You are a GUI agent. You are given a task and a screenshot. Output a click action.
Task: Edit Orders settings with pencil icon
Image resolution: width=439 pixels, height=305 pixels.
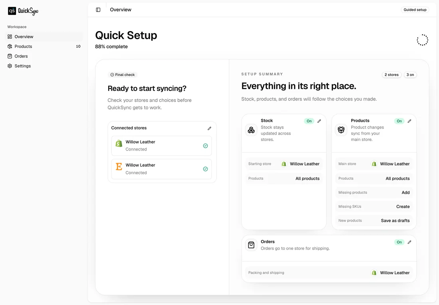click(x=409, y=242)
